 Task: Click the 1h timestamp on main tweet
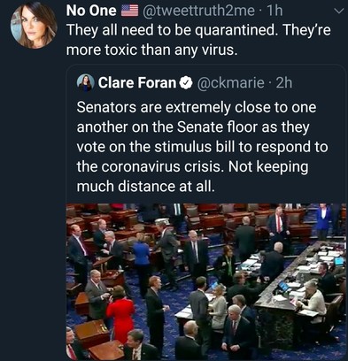point(275,11)
